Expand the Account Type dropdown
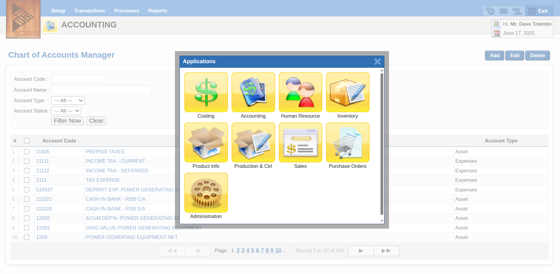This screenshot has height=274, width=560. (68, 100)
